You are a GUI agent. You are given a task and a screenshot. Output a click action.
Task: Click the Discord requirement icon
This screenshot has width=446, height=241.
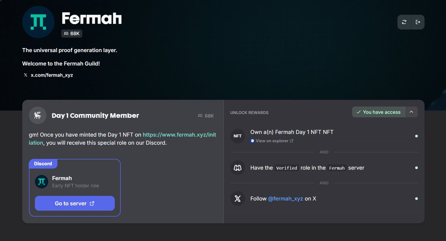tap(237, 168)
